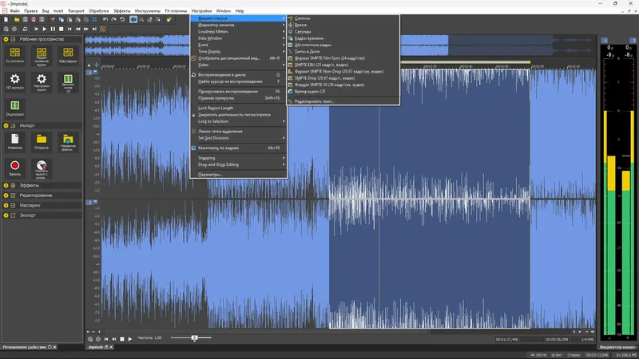639x359 pixels.
Task: Open VST настройки gear icon
Action: click(x=14, y=79)
